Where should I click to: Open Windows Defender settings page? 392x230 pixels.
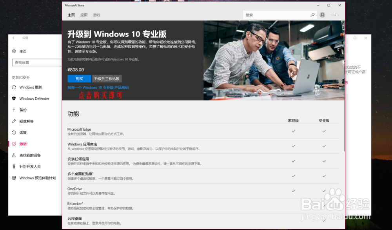35,99
